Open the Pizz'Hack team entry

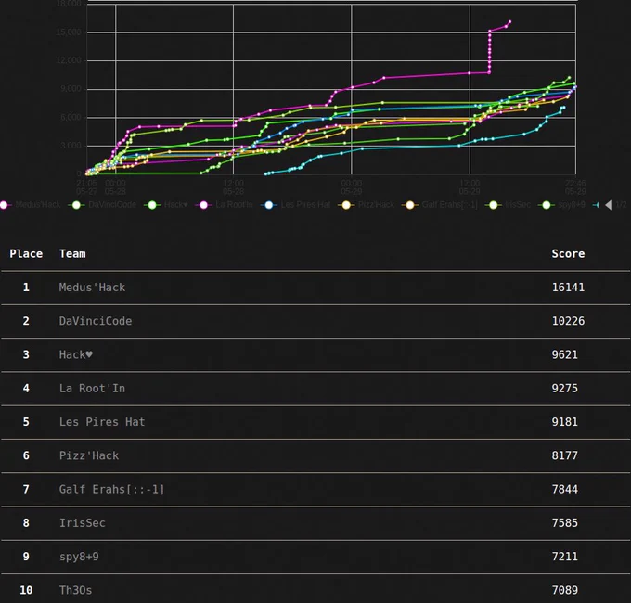coord(89,455)
